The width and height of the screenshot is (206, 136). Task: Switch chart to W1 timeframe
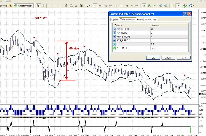(132, 6)
